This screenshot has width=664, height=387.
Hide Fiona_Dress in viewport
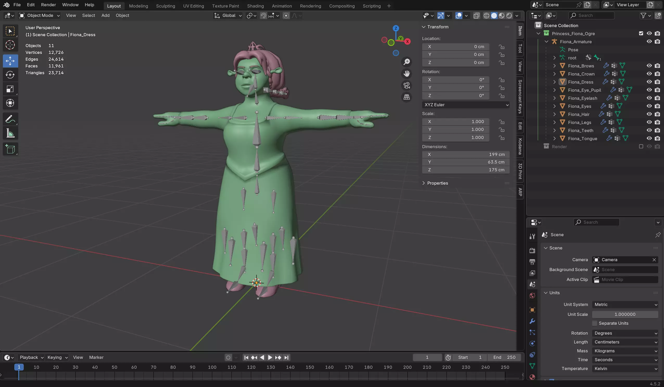649,82
